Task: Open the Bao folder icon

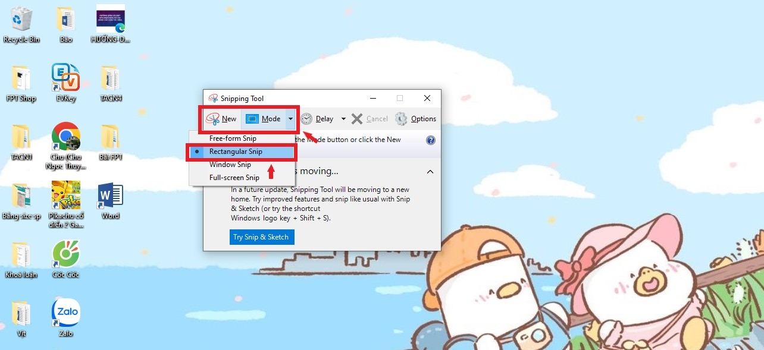Action: [65, 24]
